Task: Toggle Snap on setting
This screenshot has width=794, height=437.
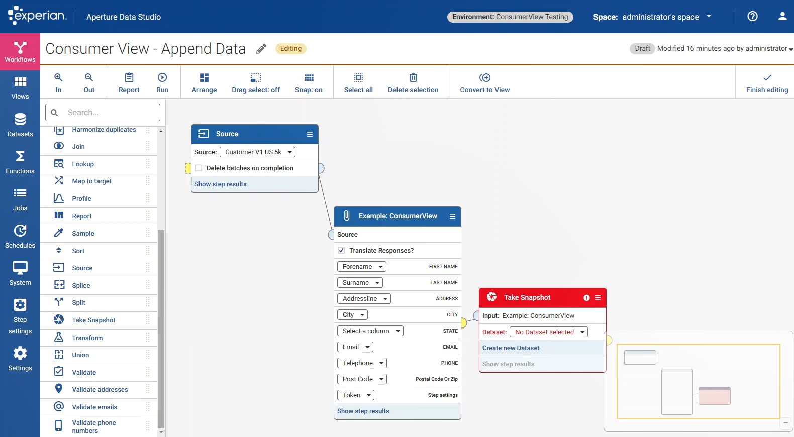Action: click(x=309, y=83)
